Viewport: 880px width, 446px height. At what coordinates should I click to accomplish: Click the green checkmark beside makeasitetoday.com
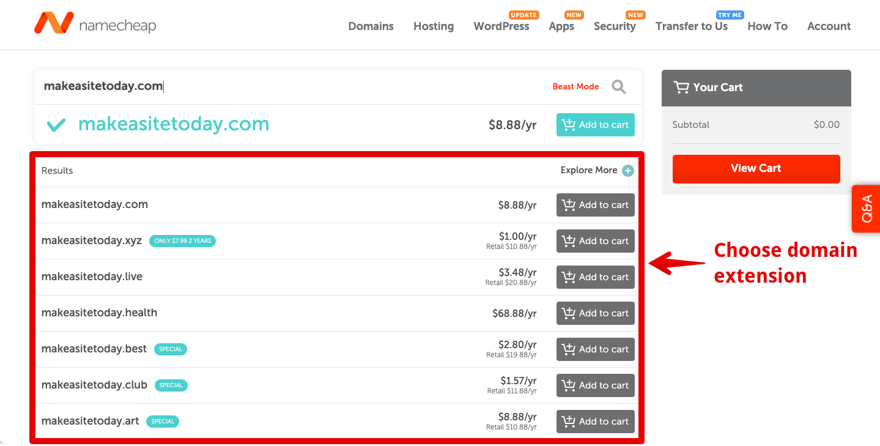pos(56,125)
